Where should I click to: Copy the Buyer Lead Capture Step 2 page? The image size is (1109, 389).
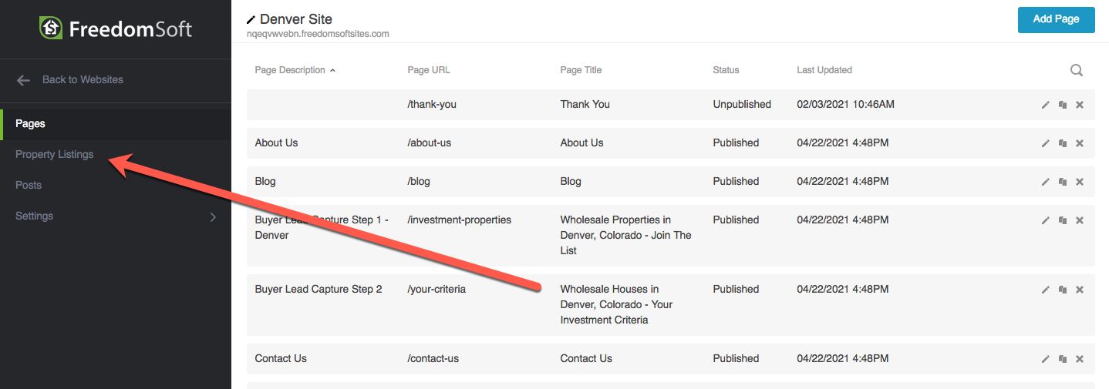(1063, 290)
